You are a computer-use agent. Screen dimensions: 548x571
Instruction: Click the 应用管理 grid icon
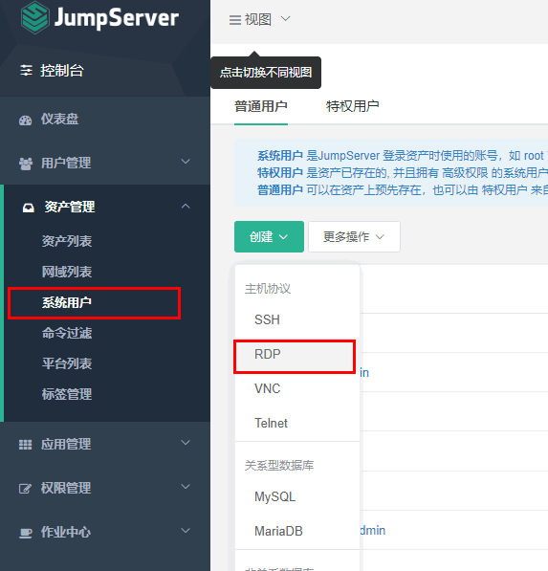(x=25, y=445)
